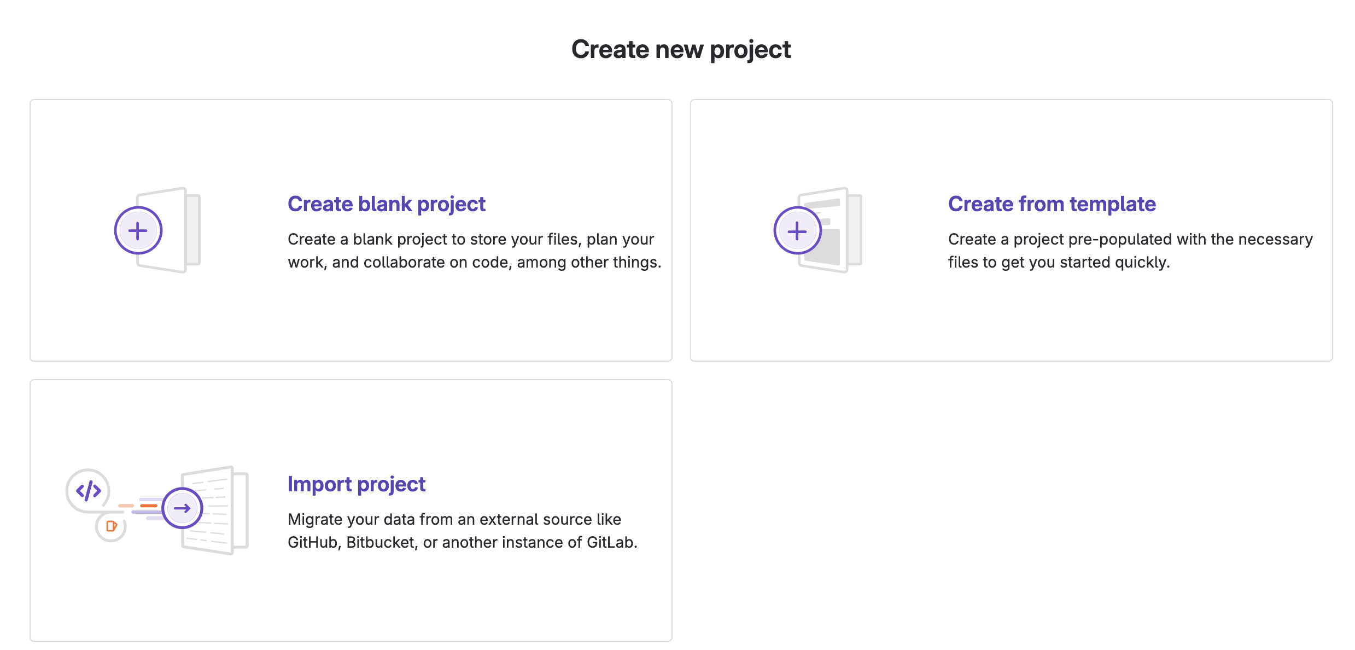Click the blank project plus circle icon

(x=138, y=230)
